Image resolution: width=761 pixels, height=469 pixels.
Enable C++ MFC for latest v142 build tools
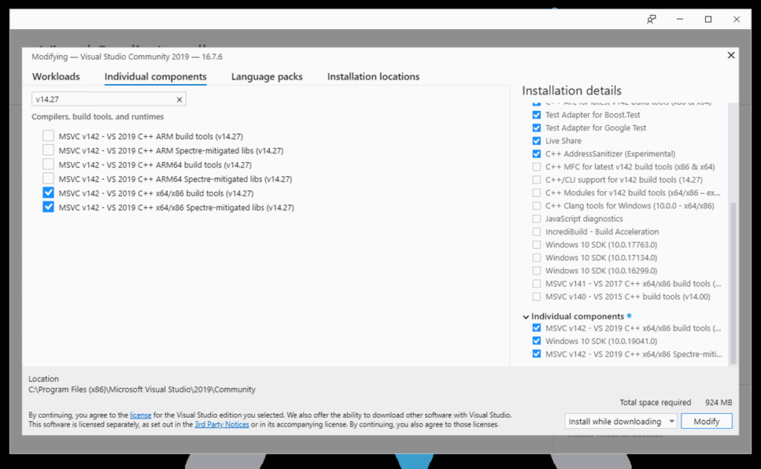pyautogui.click(x=537, y=166)
